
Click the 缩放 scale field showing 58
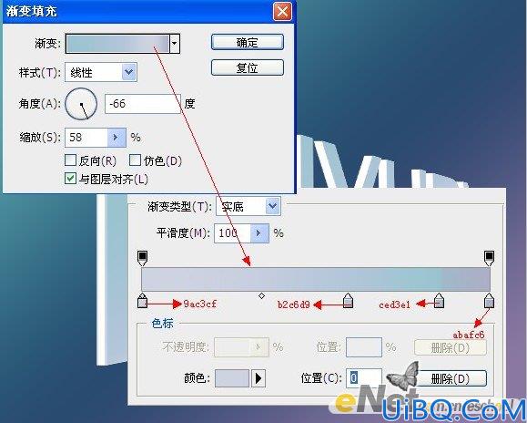tap(86, 138)
